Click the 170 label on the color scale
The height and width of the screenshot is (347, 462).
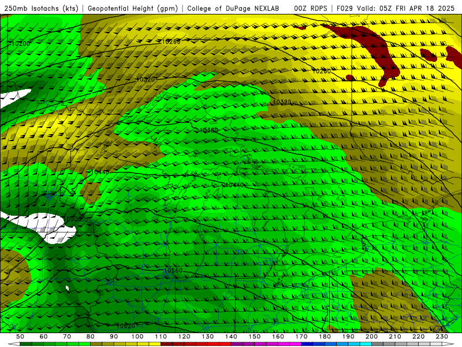point(301,337)
